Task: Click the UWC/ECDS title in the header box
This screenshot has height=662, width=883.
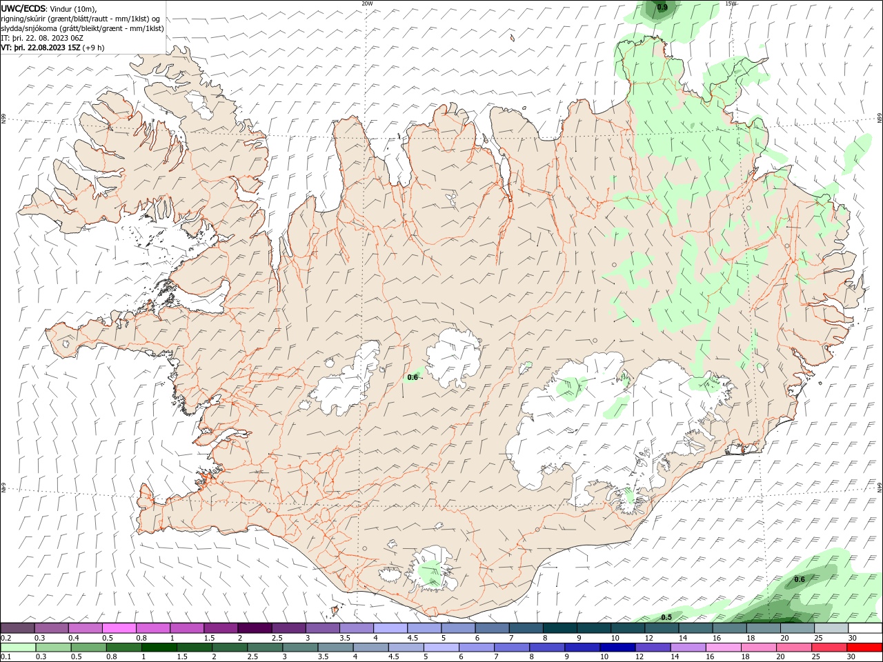Action: (x=23, y=8)
